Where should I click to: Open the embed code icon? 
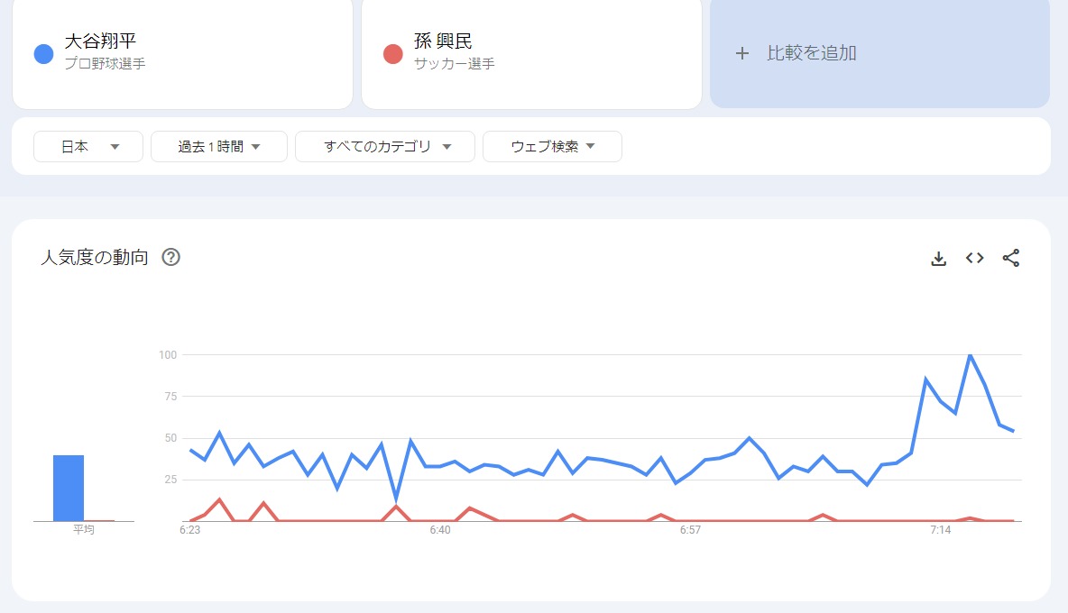click(x=975, y=258)
